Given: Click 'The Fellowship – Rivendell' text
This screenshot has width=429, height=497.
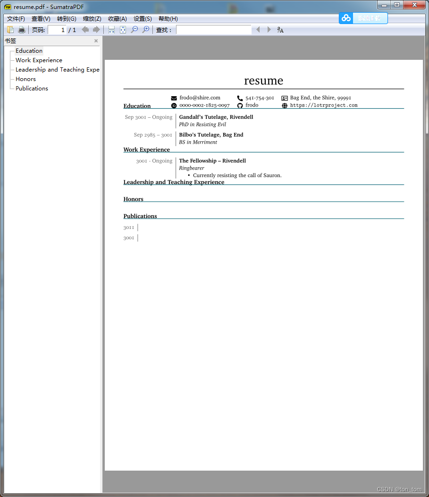Looking at the screenshot, I should pyautogui.click(x=212, y=161).
